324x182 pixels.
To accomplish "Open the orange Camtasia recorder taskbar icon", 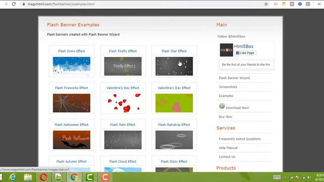I will point(105,177).
